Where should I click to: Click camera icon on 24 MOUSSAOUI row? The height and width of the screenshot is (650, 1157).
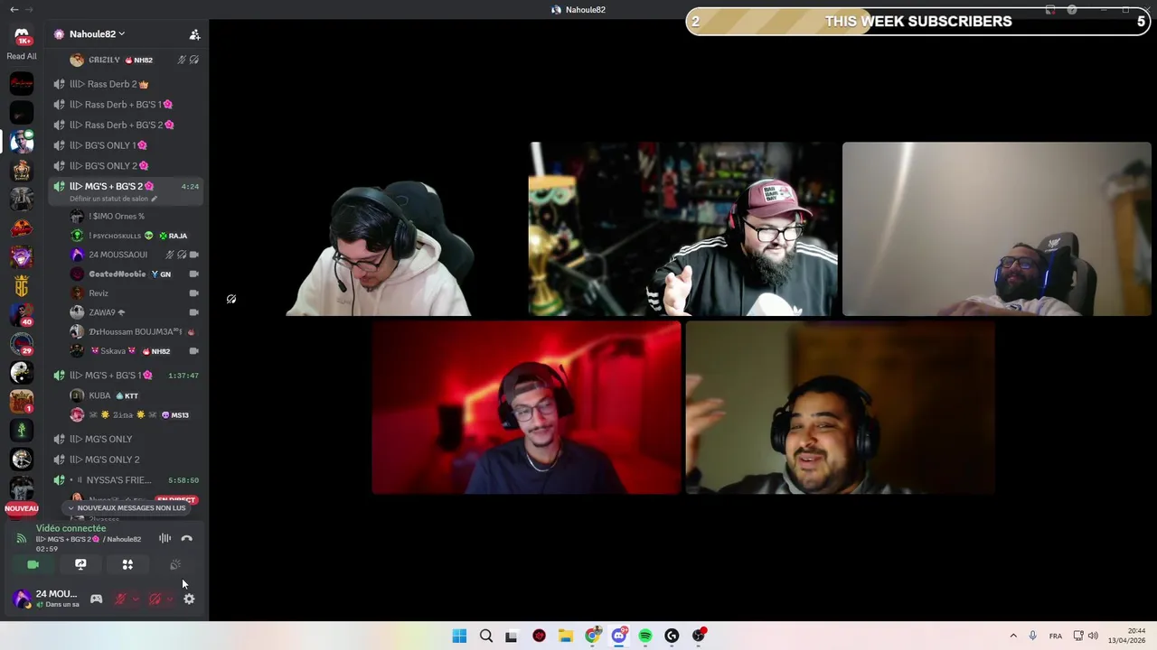pos(193,255)
